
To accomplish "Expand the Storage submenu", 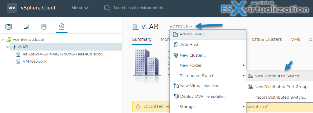I will point(244,107).
